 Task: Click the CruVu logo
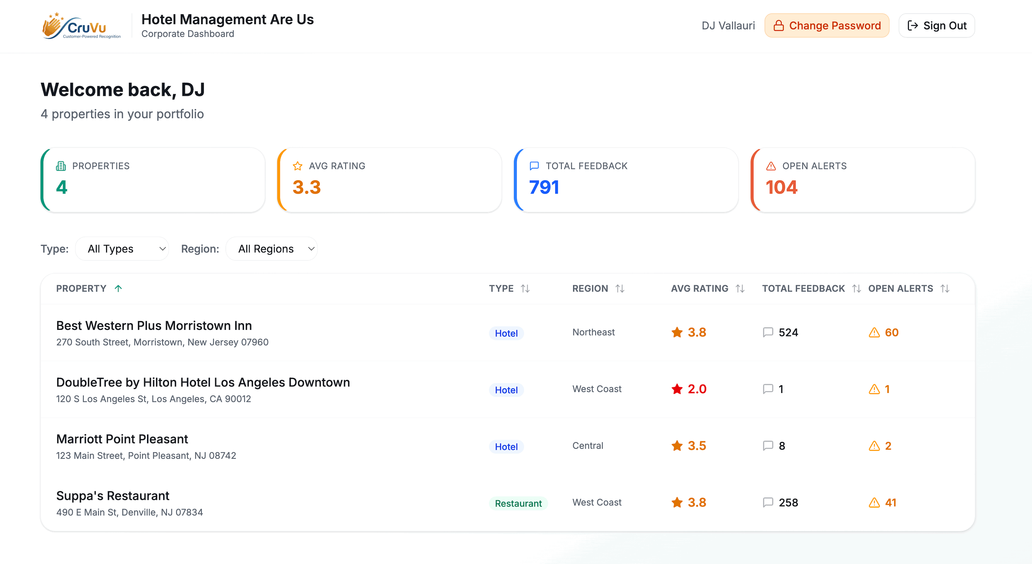pyautogui.click(x=81, y=26)
